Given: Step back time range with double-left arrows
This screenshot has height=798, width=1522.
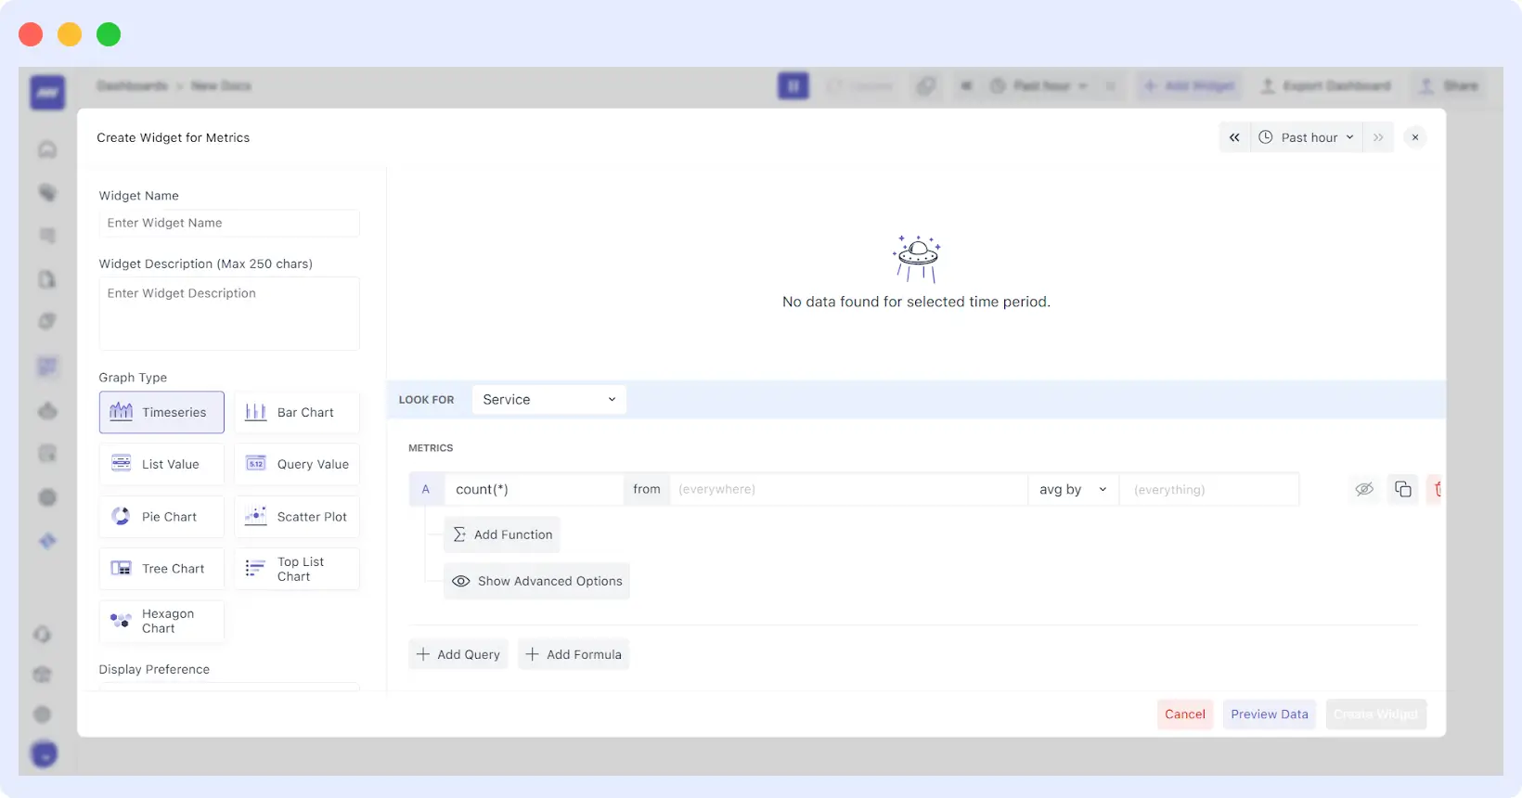Looking at the screenshot, I should pyautogui.click(x=1234, y=137).
